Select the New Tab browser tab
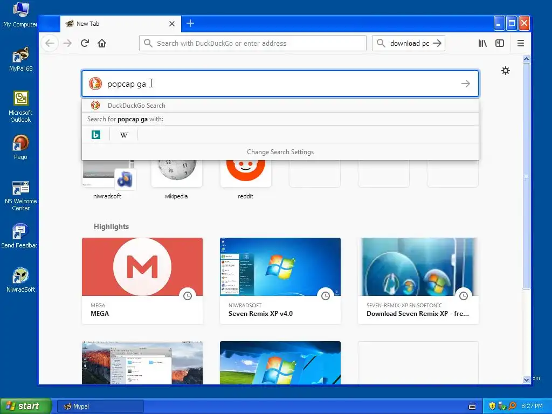552x414 pixels. [x=120, y=24]
